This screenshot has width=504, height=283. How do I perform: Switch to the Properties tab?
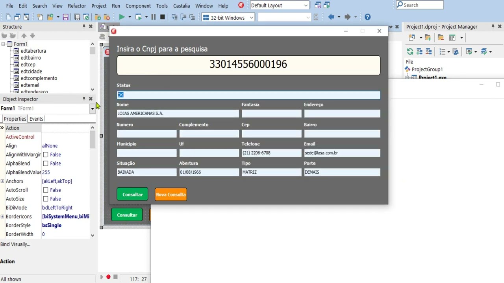pyautogui.click(x=15, y=119)
